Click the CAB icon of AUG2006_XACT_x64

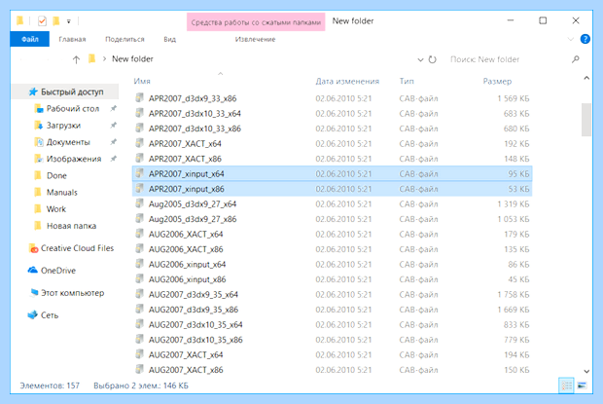(139, 234)
